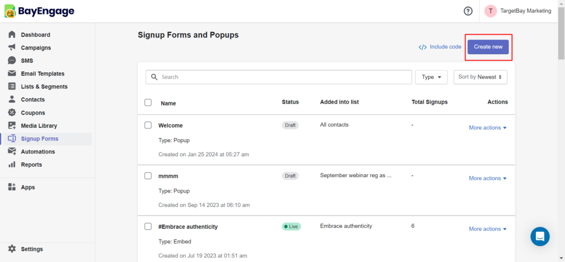The height and width of the screenshot is (262, 565).
Task: Click 'Created on Jul 19 2023' text
Action: pos(202,256)
